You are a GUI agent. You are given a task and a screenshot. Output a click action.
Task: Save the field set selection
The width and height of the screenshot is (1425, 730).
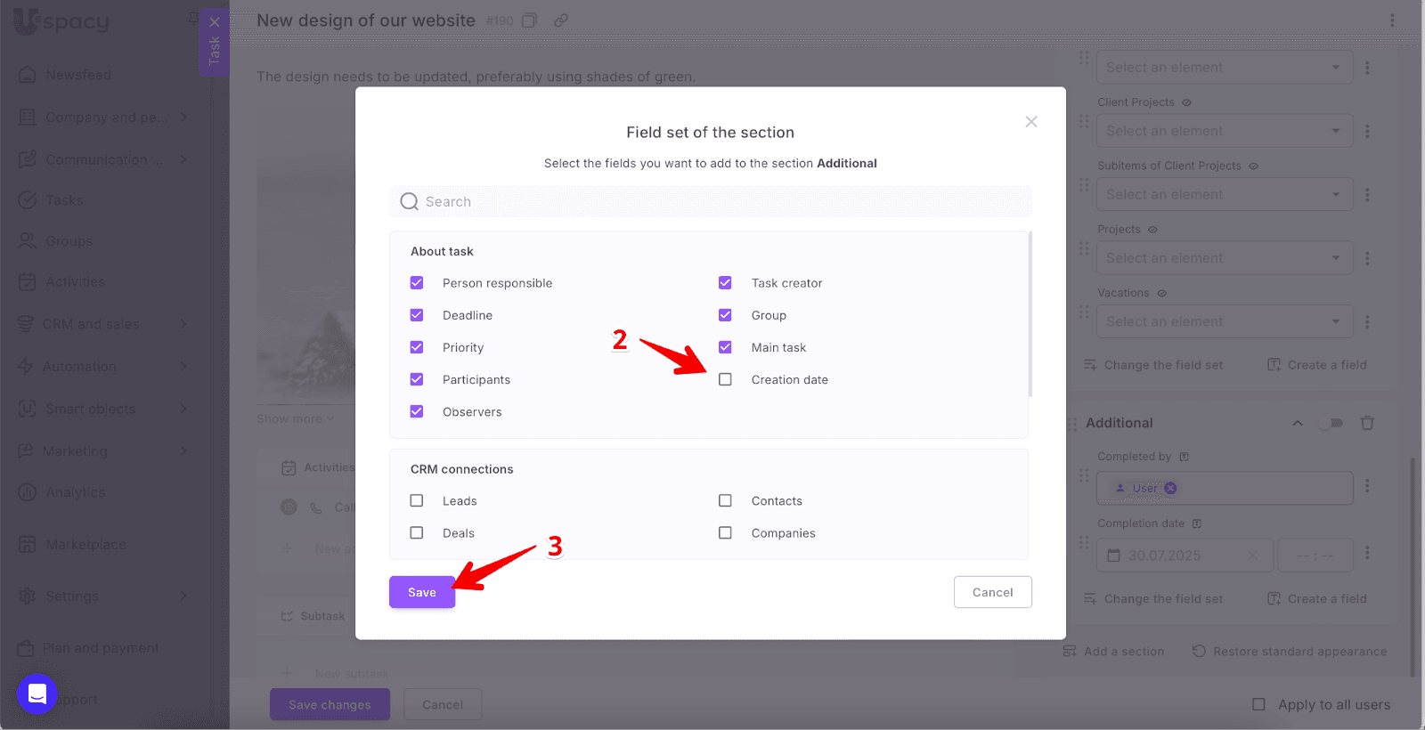point(422,592)
